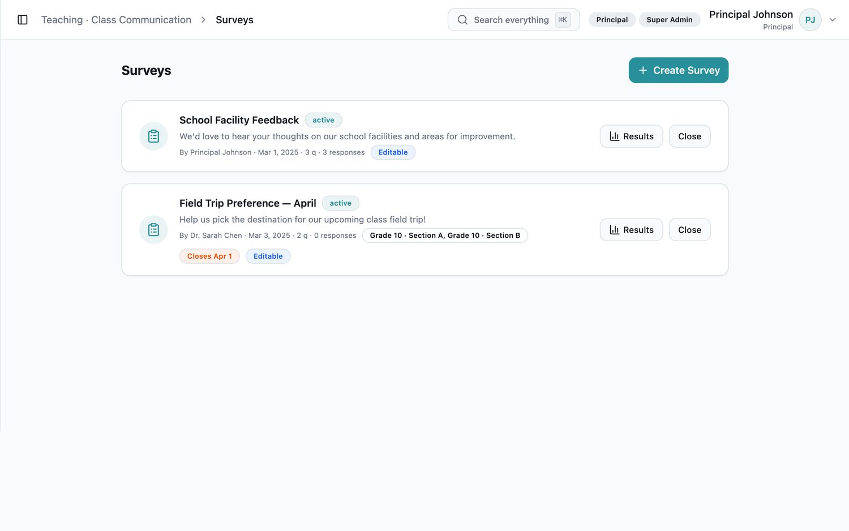Screen dimensions: 849x531
Task: Click the Surveys page heading
Action: click(146, 70)
